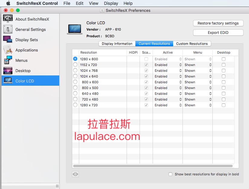Viewport: 249px width, 189px height.
Task: Open the SwitchResX Control application menu
Action: tap(37, 3)
